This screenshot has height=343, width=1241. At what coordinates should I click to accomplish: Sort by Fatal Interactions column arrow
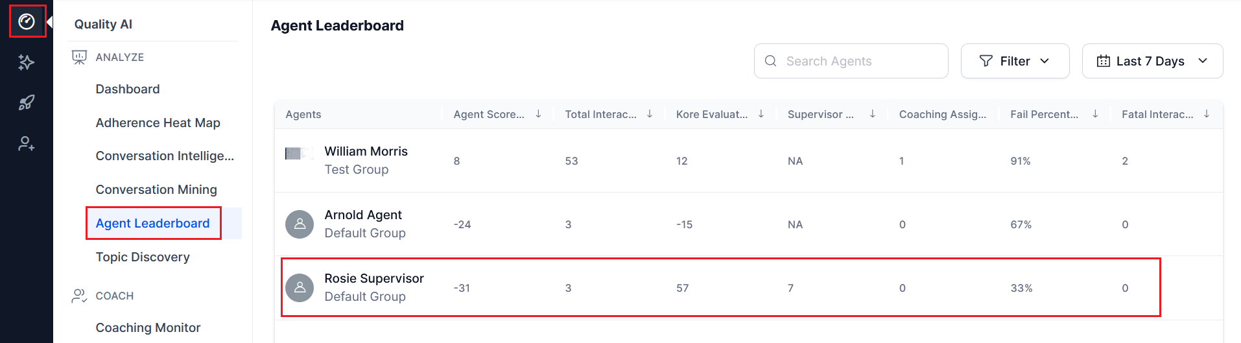(x=1207, y=114)
